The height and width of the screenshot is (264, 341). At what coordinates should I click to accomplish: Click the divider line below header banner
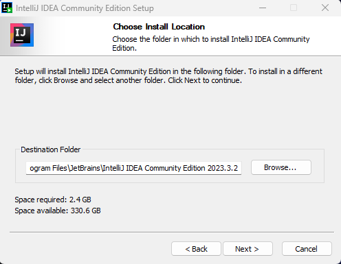tap(170, 56)
